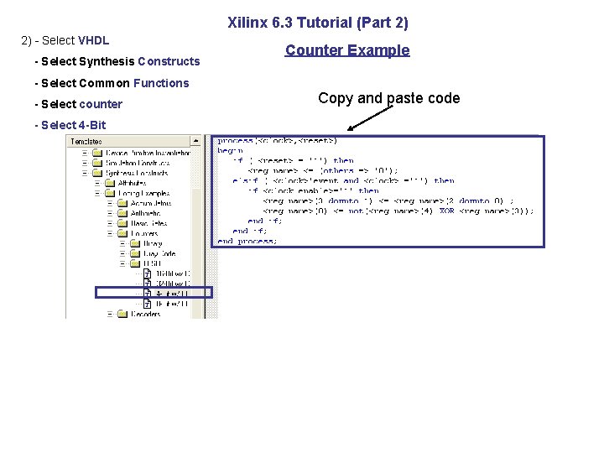Click the 16-Bit template file icon
This screenshot has width=604, height=453.
[x=148, y=273]
